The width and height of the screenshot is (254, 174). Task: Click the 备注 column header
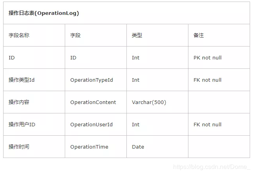pos(199,35)
